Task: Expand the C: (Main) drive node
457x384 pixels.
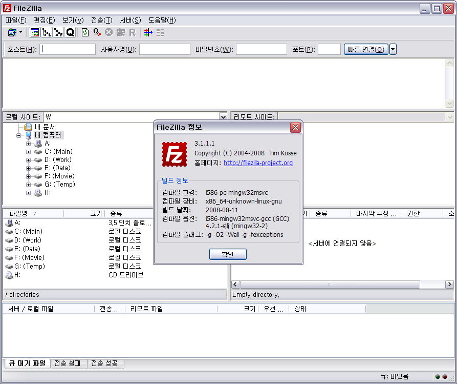Action: (x=29, y=151)
